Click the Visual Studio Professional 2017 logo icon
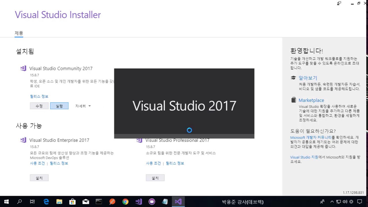The width and height of the screenshot is (368, 207). [x=139, y=140]
